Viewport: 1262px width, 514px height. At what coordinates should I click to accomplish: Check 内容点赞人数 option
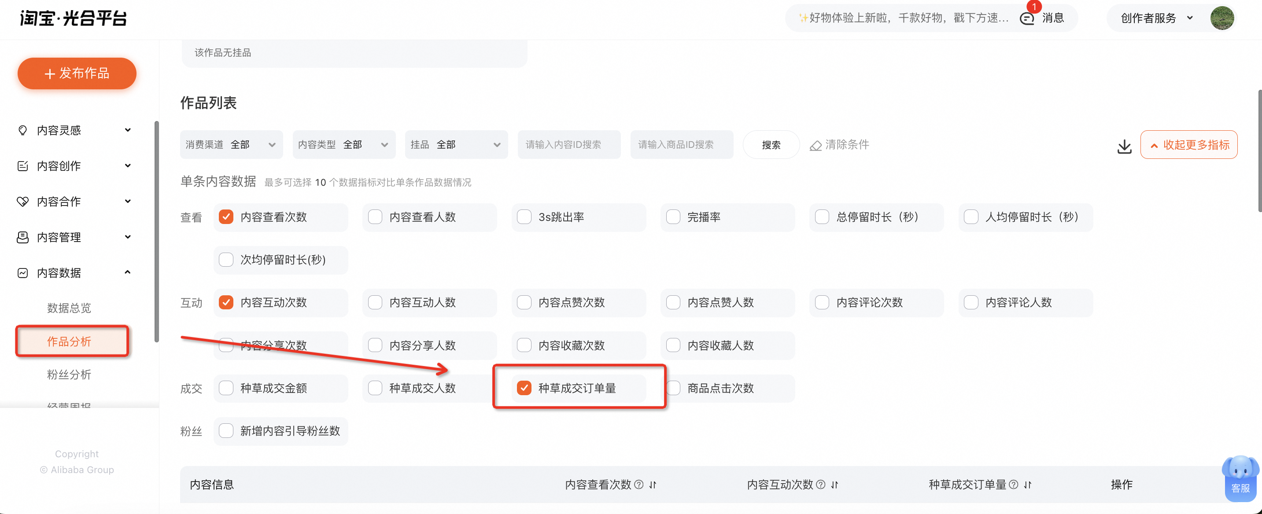click(x=673, y=302)
